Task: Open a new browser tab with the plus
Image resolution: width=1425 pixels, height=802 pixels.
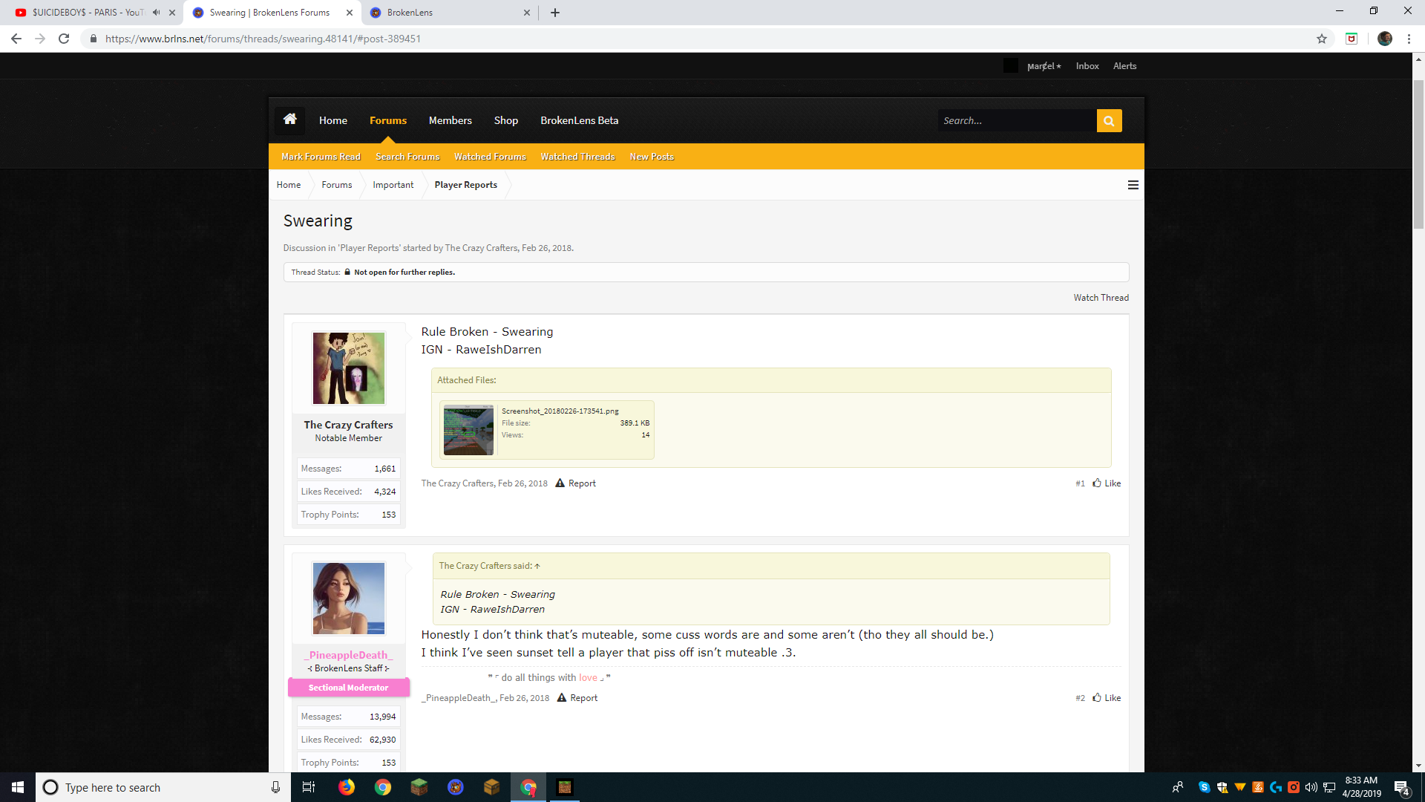Action: pos(555,13)
